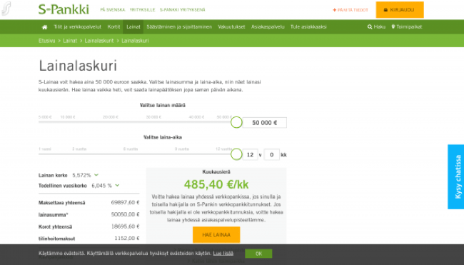Click the loan period slider handle

[236, 154]
